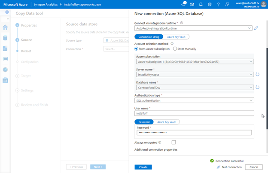The image size is (268, 173).
Task: Open the directory and subscription switcher icon
Action: point(192,4)
